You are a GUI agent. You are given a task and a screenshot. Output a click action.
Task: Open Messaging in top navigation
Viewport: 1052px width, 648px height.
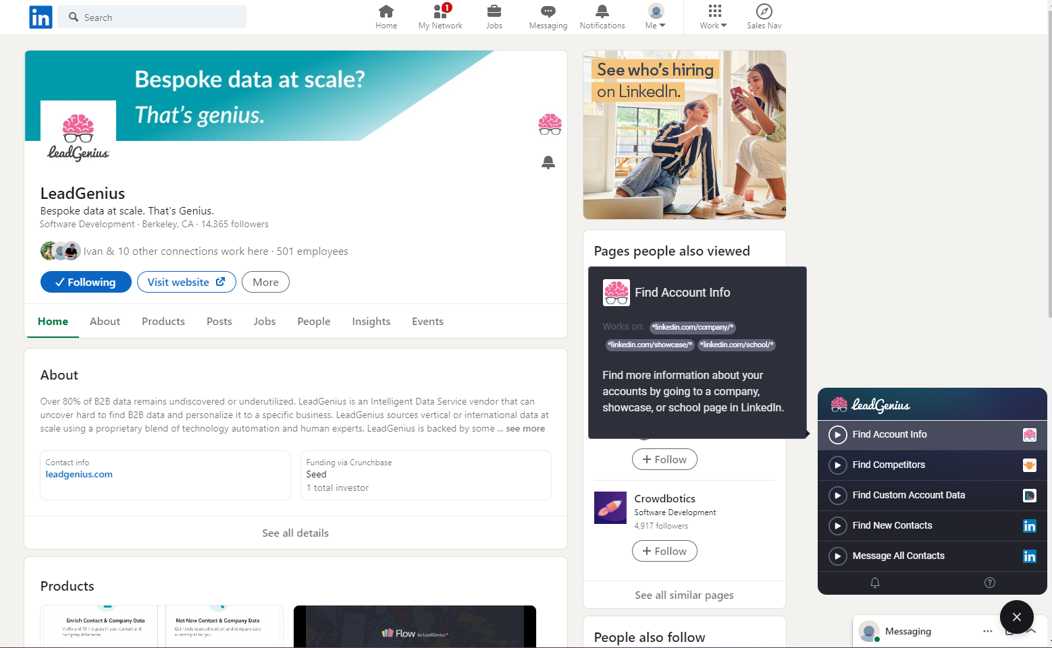pos(548,18)
